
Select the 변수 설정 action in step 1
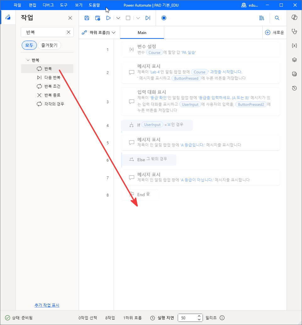click(x=200, y=49)
